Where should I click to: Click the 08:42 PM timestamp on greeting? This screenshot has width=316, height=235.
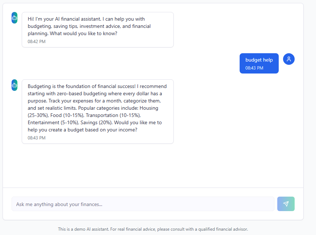[37, 42]
